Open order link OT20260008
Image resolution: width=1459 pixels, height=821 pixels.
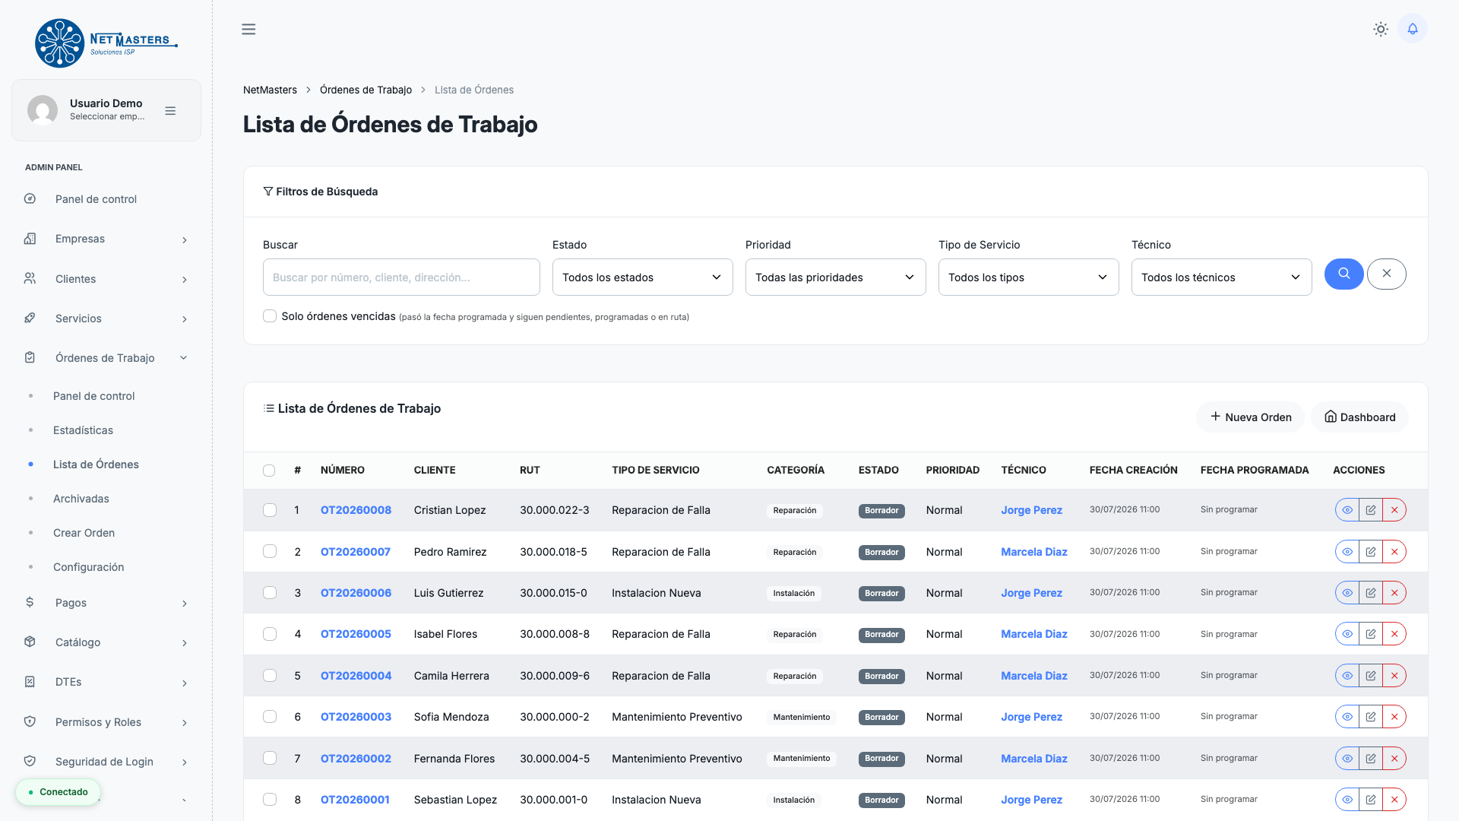pos(356,510)
